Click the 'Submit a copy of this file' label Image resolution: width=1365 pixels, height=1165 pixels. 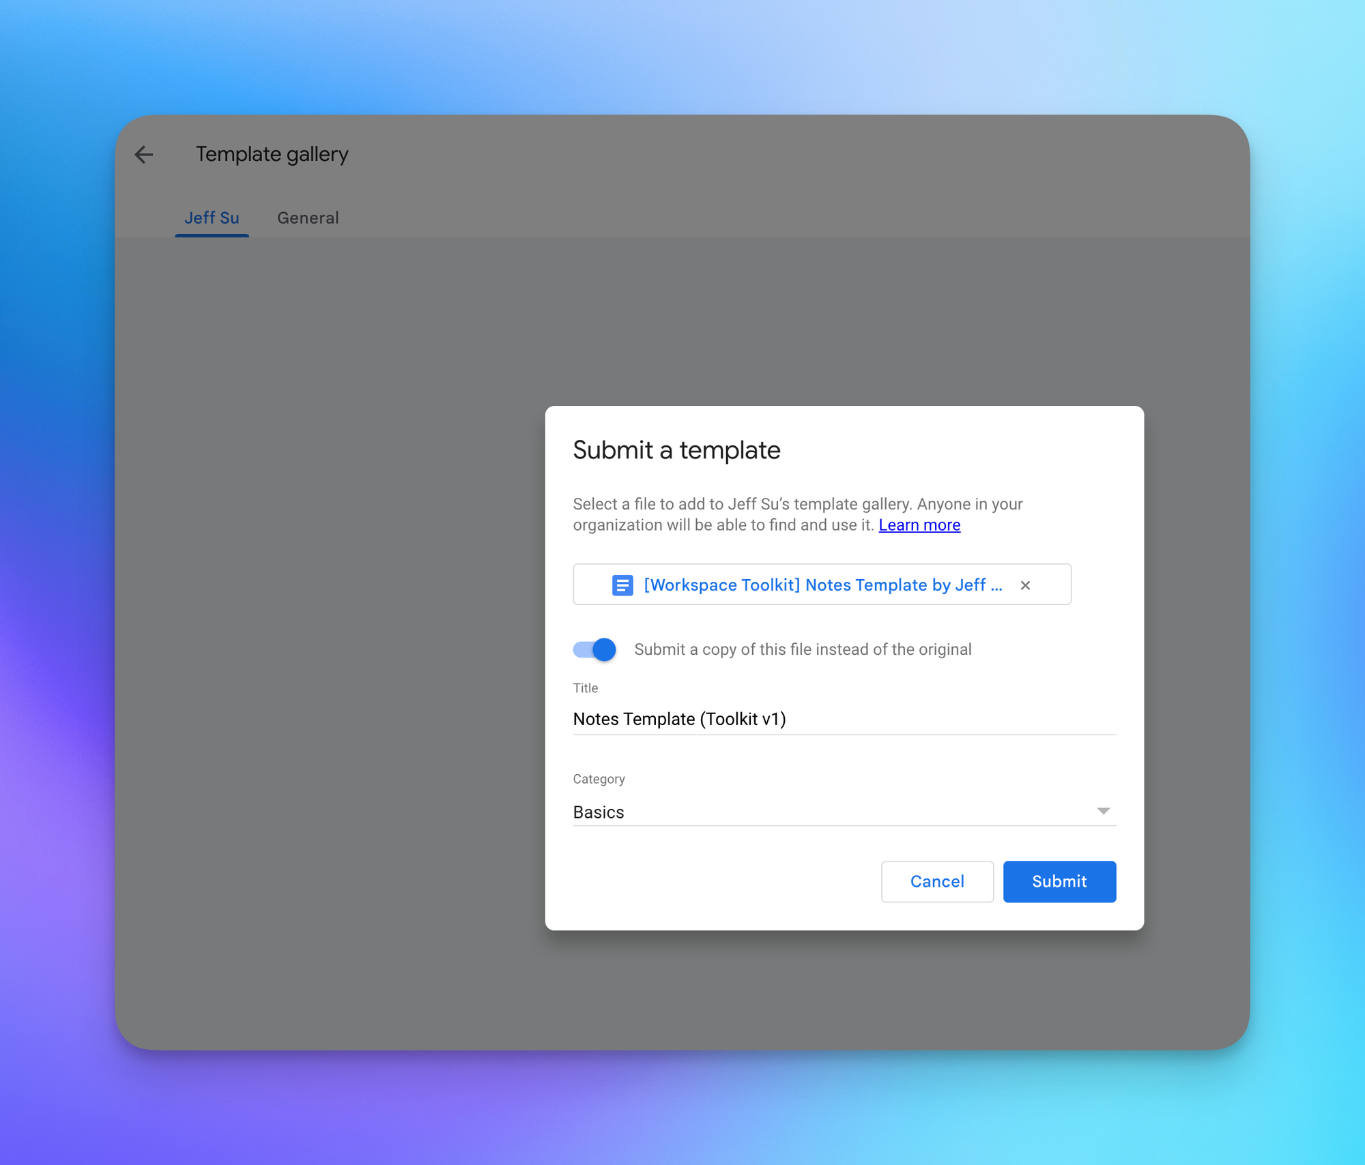pos(803,649)
